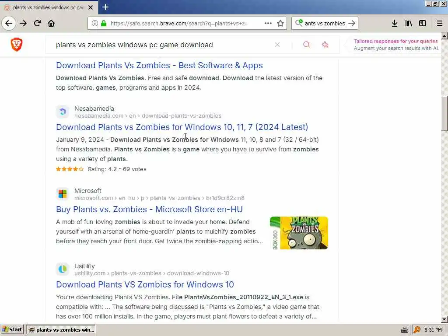Click the page scrollbar down arrow

[x=444, y=319]
